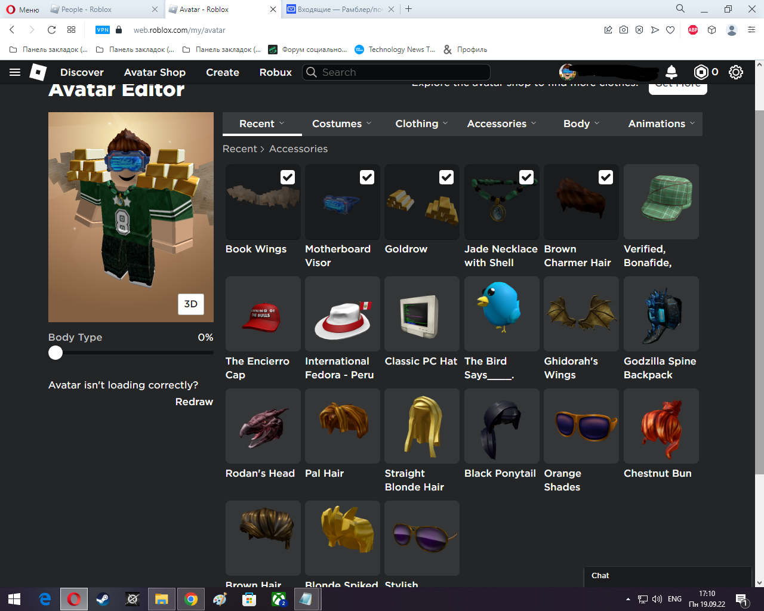The width and height of the screenshot is (764, 611).
Task: Open Opera tab search magnifier
Action: click(x=680, y=8)
